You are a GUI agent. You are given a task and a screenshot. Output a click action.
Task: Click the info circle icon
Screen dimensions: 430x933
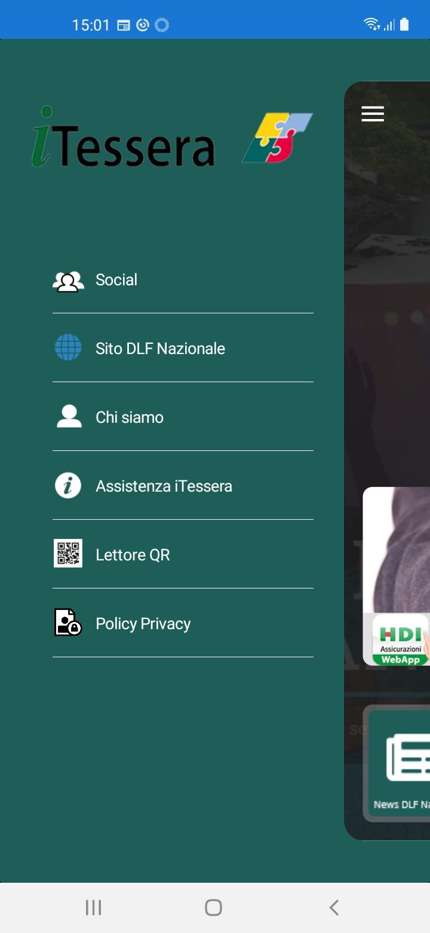click(68, 485)
